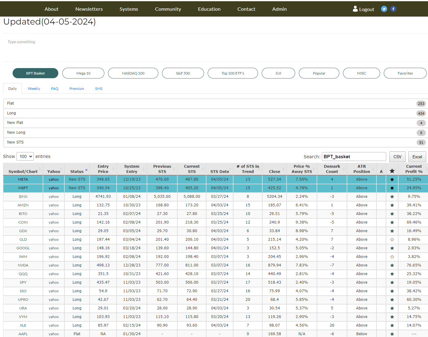Screen dimensions: 428x337
Task: Toggle favorite star for SPY row
Action: tap(392, 282)
